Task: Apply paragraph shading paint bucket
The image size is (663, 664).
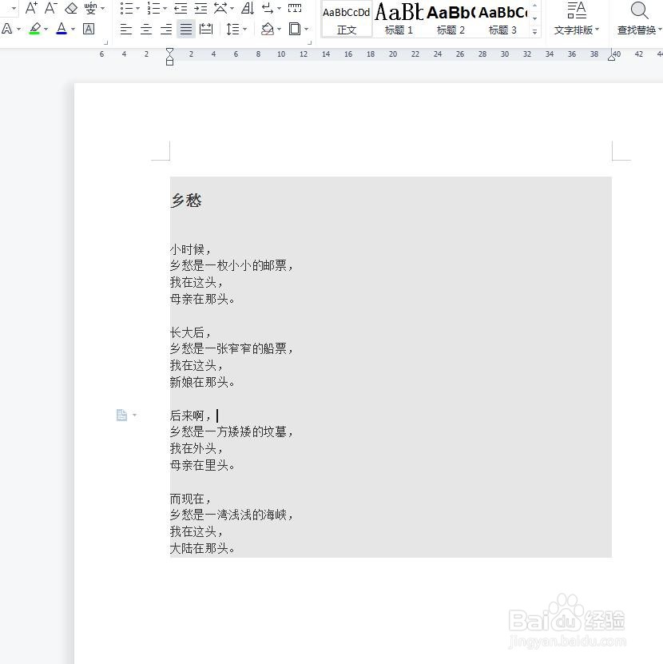Action: [x=267, y=29]
